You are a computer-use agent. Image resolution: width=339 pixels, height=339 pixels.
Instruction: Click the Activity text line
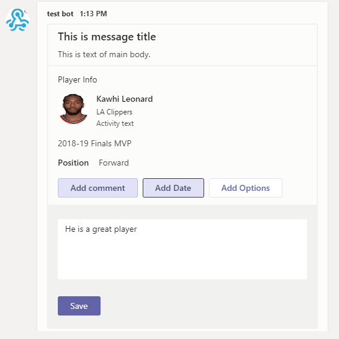tap(115, 123)
